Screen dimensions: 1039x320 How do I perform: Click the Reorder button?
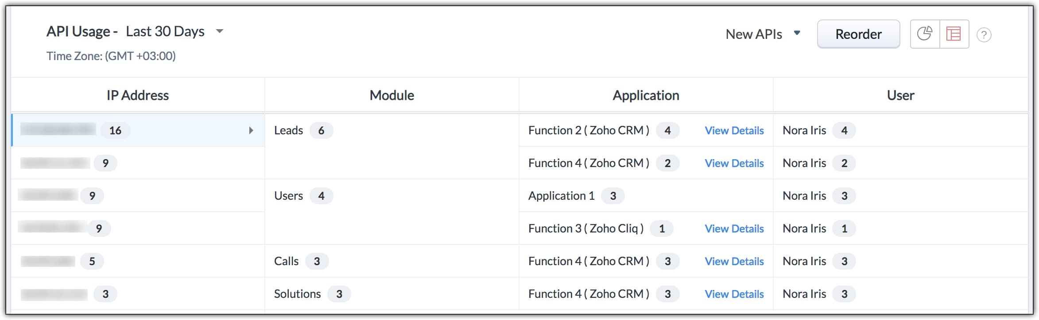858,34
